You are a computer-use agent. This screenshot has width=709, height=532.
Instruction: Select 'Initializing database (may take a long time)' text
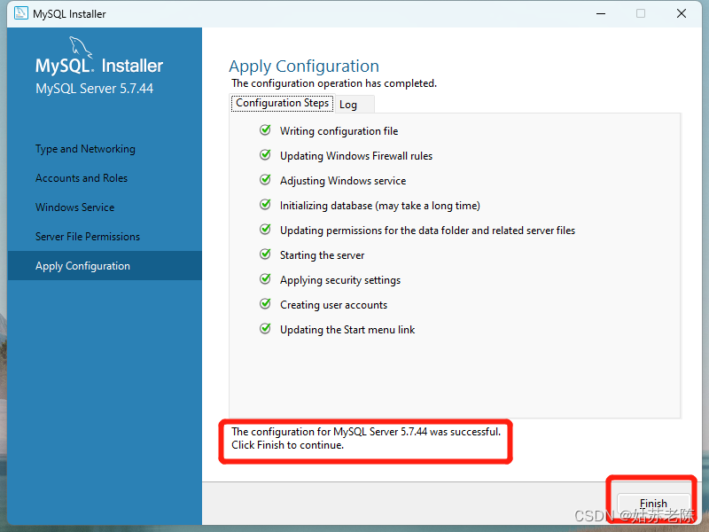pos(380,206)
